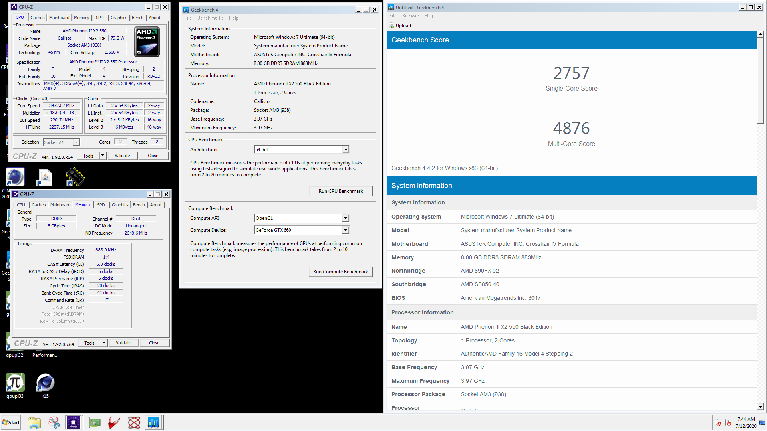Screen dimensions: 767x431
Task: Switch to CPU-Z via its taskbar icon
Action: click(74, 423)
